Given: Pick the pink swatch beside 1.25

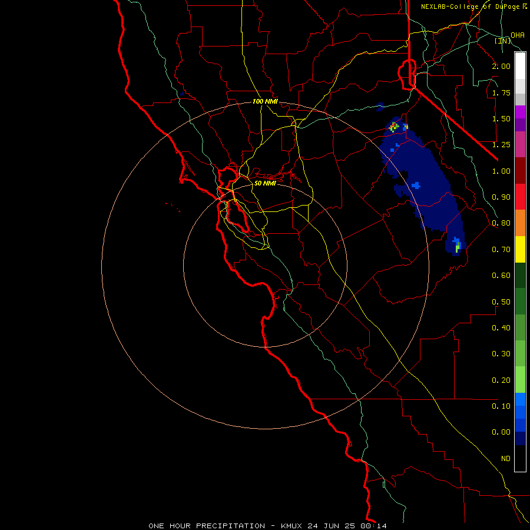Looking at the screenshot, I should [520, 144].
